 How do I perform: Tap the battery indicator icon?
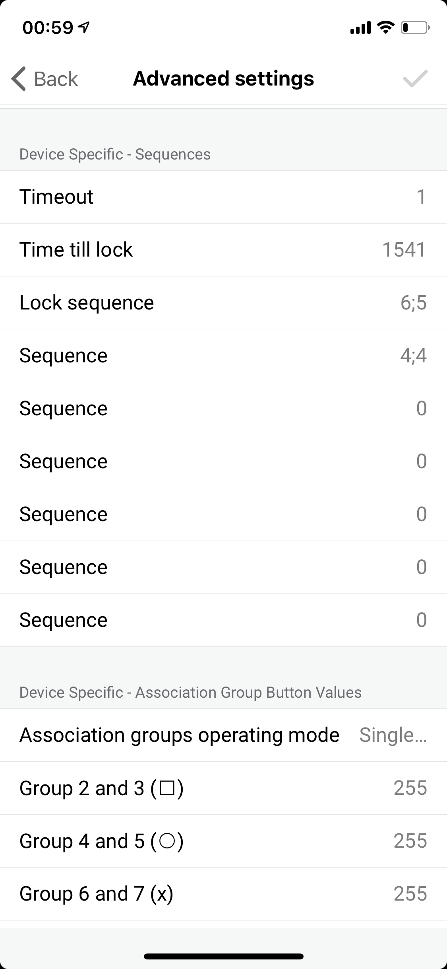[415, 27]
